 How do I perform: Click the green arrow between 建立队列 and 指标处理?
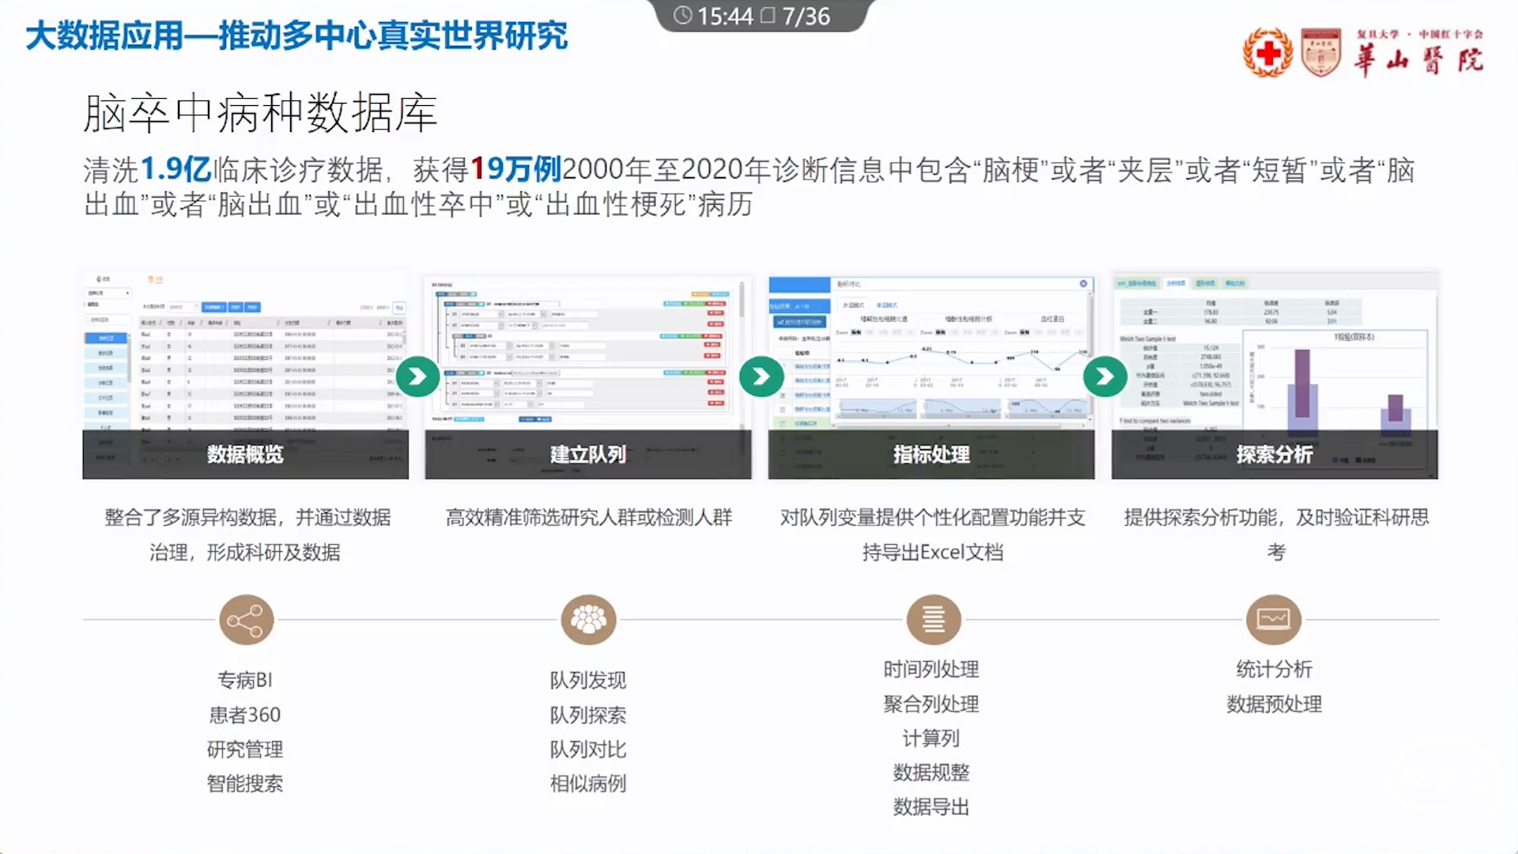pos(761,377)
